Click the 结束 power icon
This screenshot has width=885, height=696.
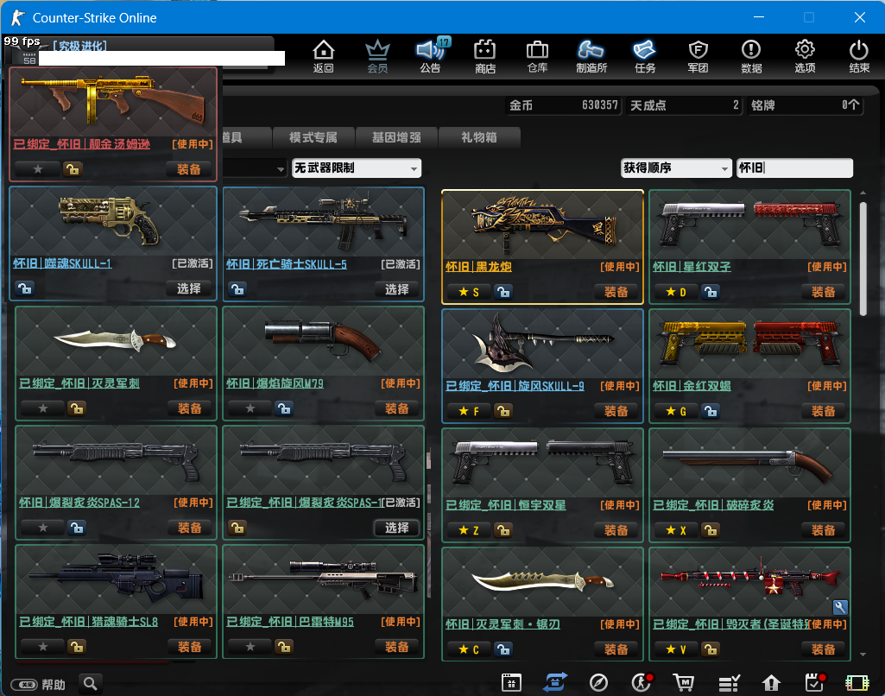click(x=859, y=56)
